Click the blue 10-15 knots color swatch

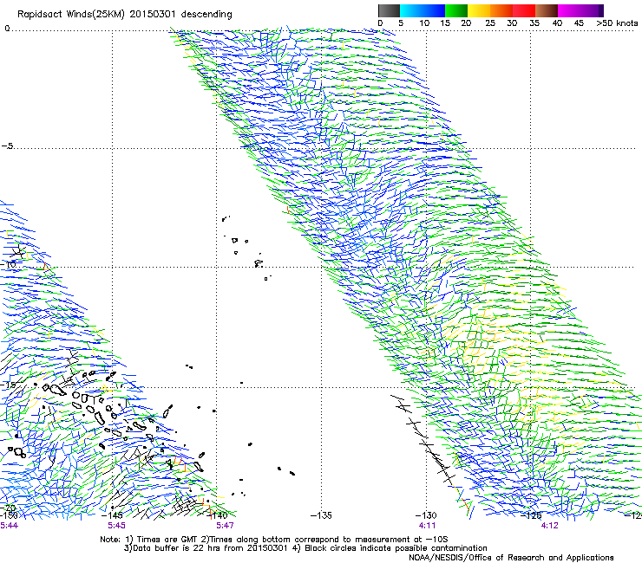click(434, 10)
